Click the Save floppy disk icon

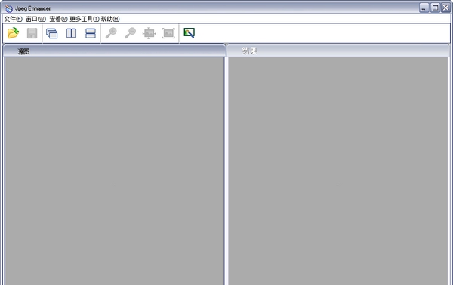click(32, 33)
